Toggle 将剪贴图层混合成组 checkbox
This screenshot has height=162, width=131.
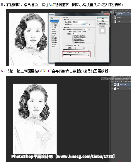tap(73, 38)
